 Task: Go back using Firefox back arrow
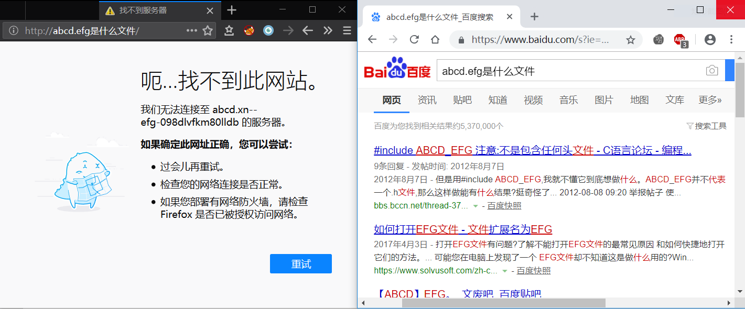coord(308,31)
